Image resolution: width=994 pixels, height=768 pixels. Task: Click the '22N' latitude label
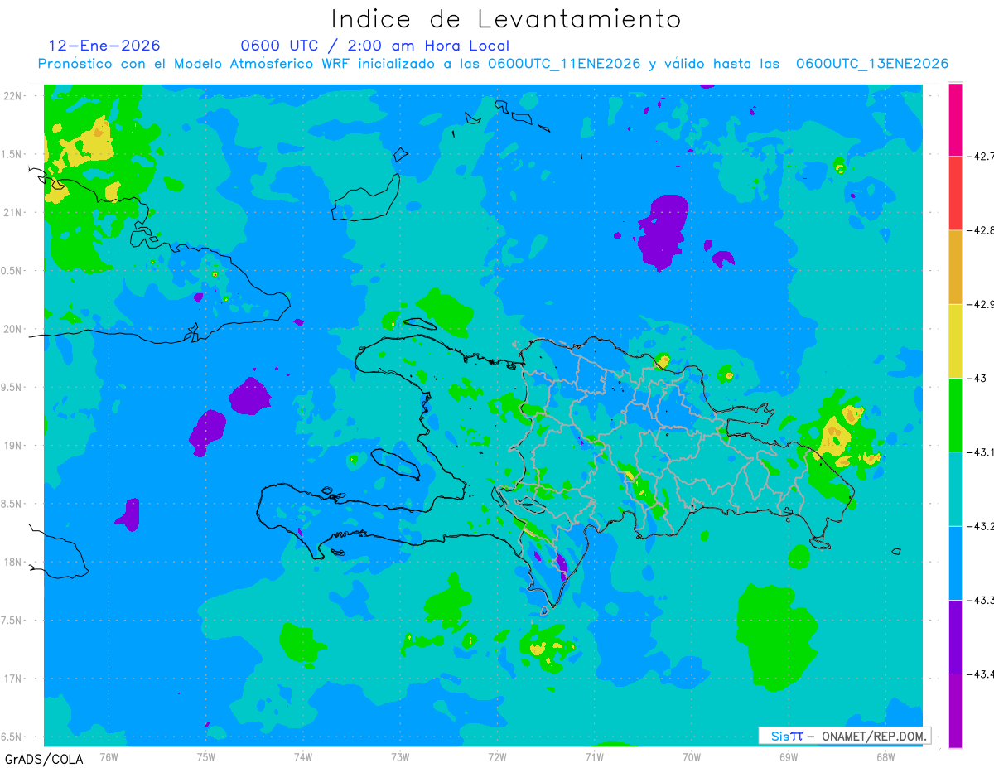tap(12, 96)
